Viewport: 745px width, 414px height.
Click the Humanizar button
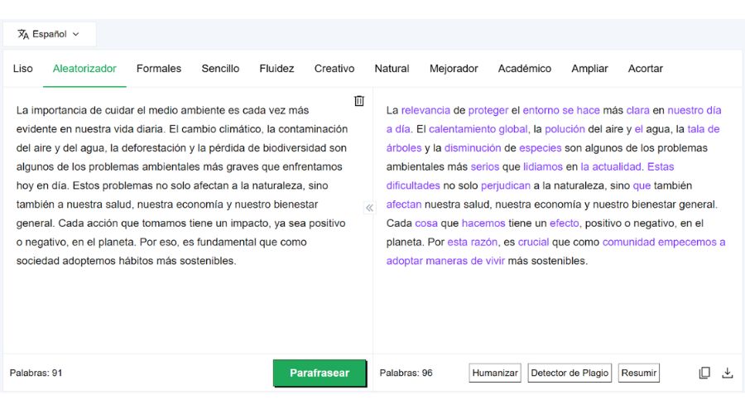(495, 373)
